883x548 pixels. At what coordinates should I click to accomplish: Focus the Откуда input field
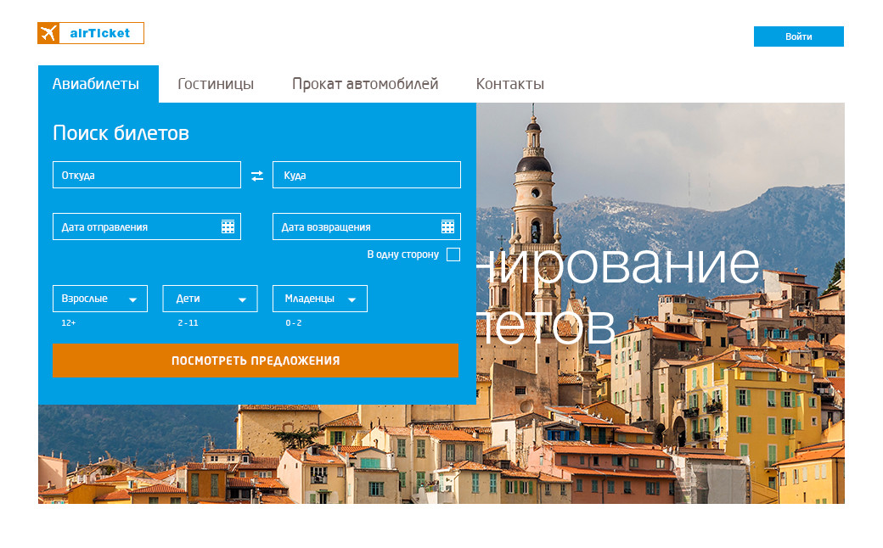147,175
